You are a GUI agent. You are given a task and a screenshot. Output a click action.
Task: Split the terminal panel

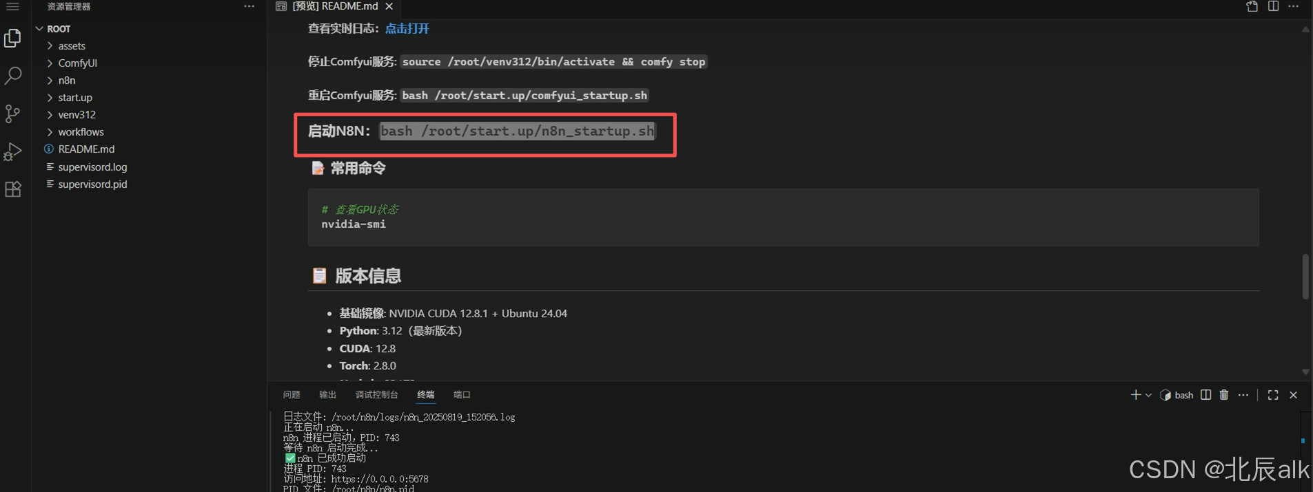pos(1205,395)
